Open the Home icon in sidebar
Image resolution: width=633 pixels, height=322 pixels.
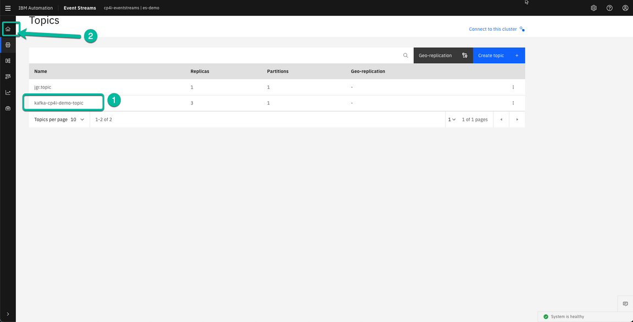(x=8, y=28)
